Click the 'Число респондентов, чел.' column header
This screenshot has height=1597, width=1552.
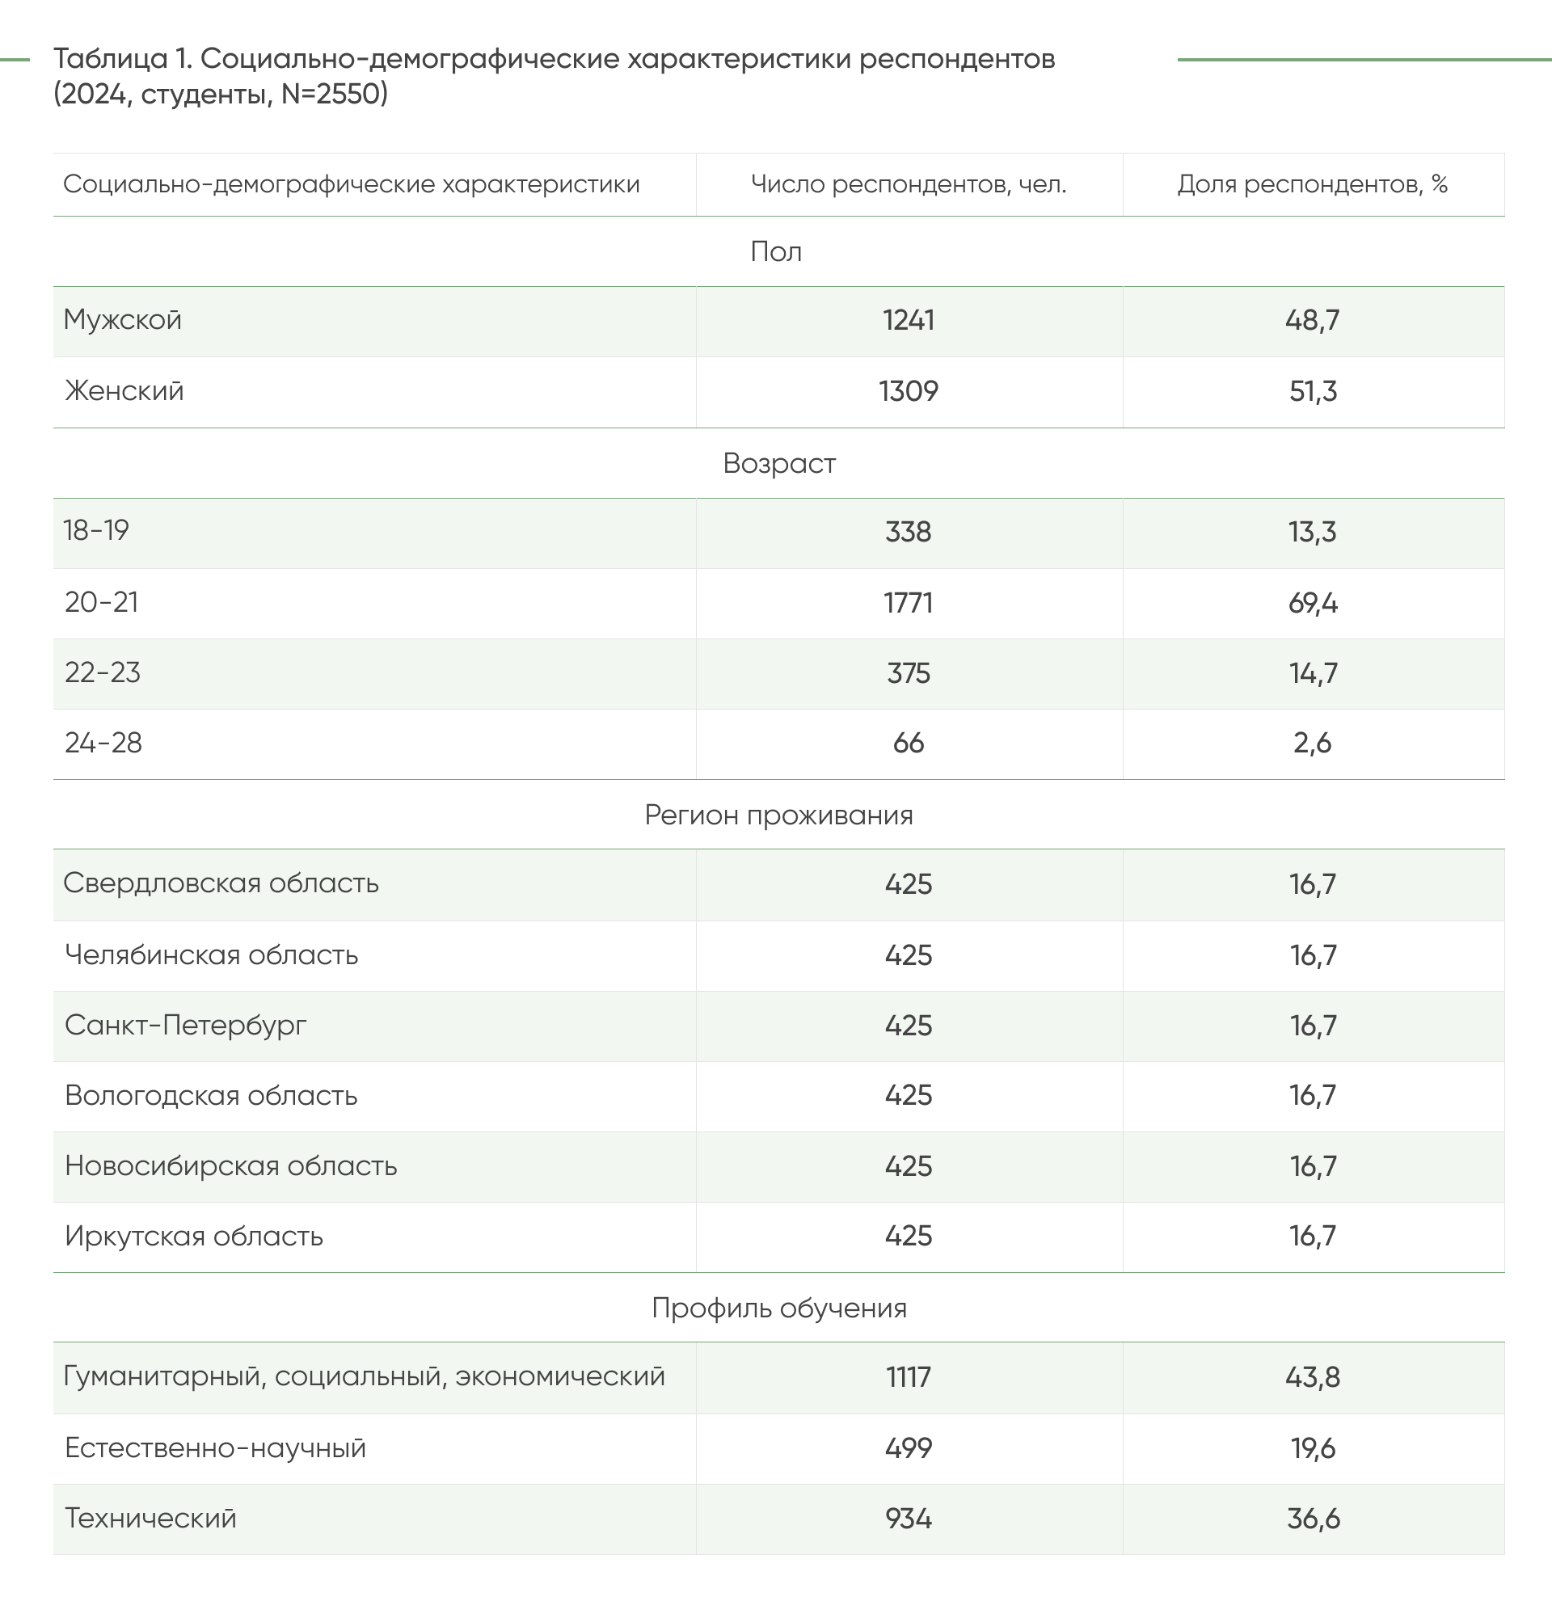click(908, 184)
